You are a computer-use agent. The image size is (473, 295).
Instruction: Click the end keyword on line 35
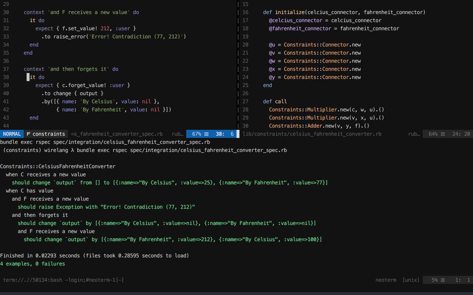28,53
